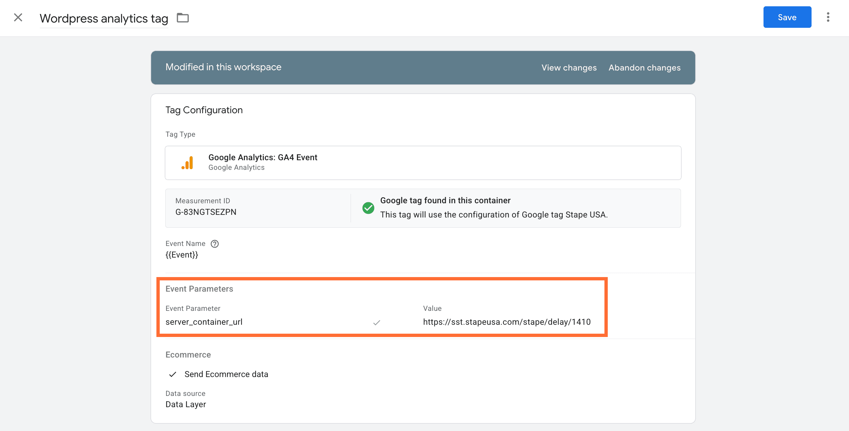Click the Tag Configuration heading
This screenshot has width=849, height=431.
pos(204,110)
